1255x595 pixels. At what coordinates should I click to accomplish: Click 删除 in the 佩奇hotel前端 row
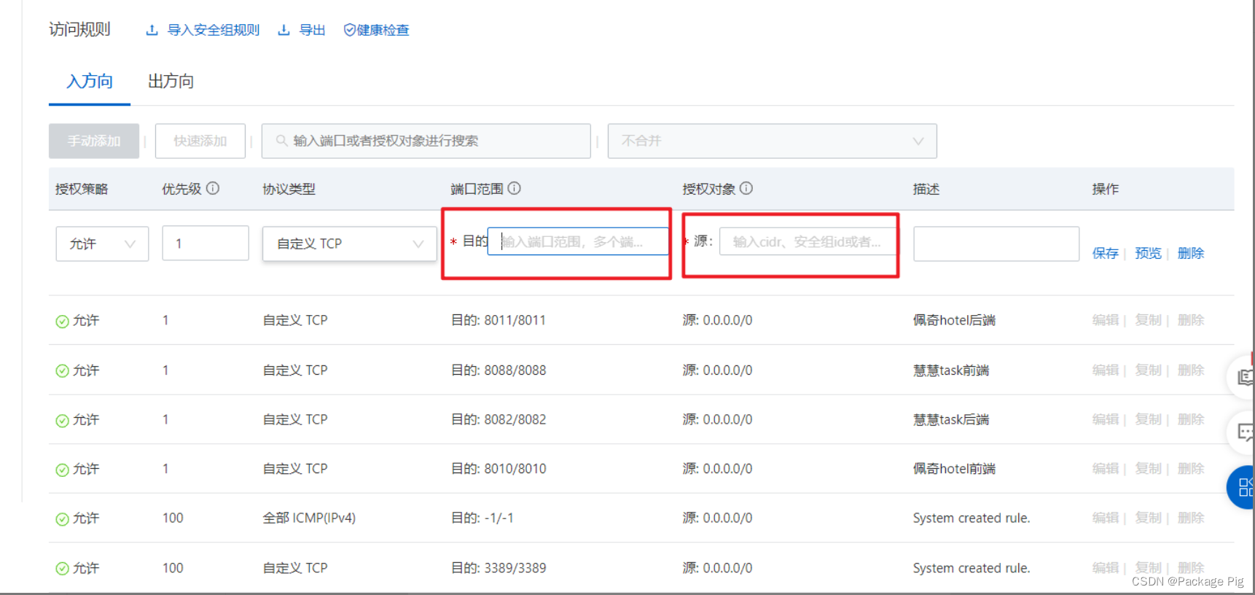(x=1191, y=469)
